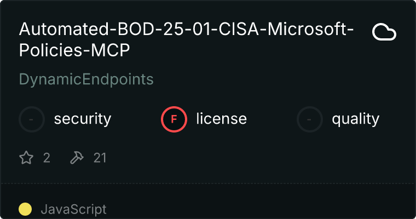Click the yellow JavaScript language dot

click(25, 209)
